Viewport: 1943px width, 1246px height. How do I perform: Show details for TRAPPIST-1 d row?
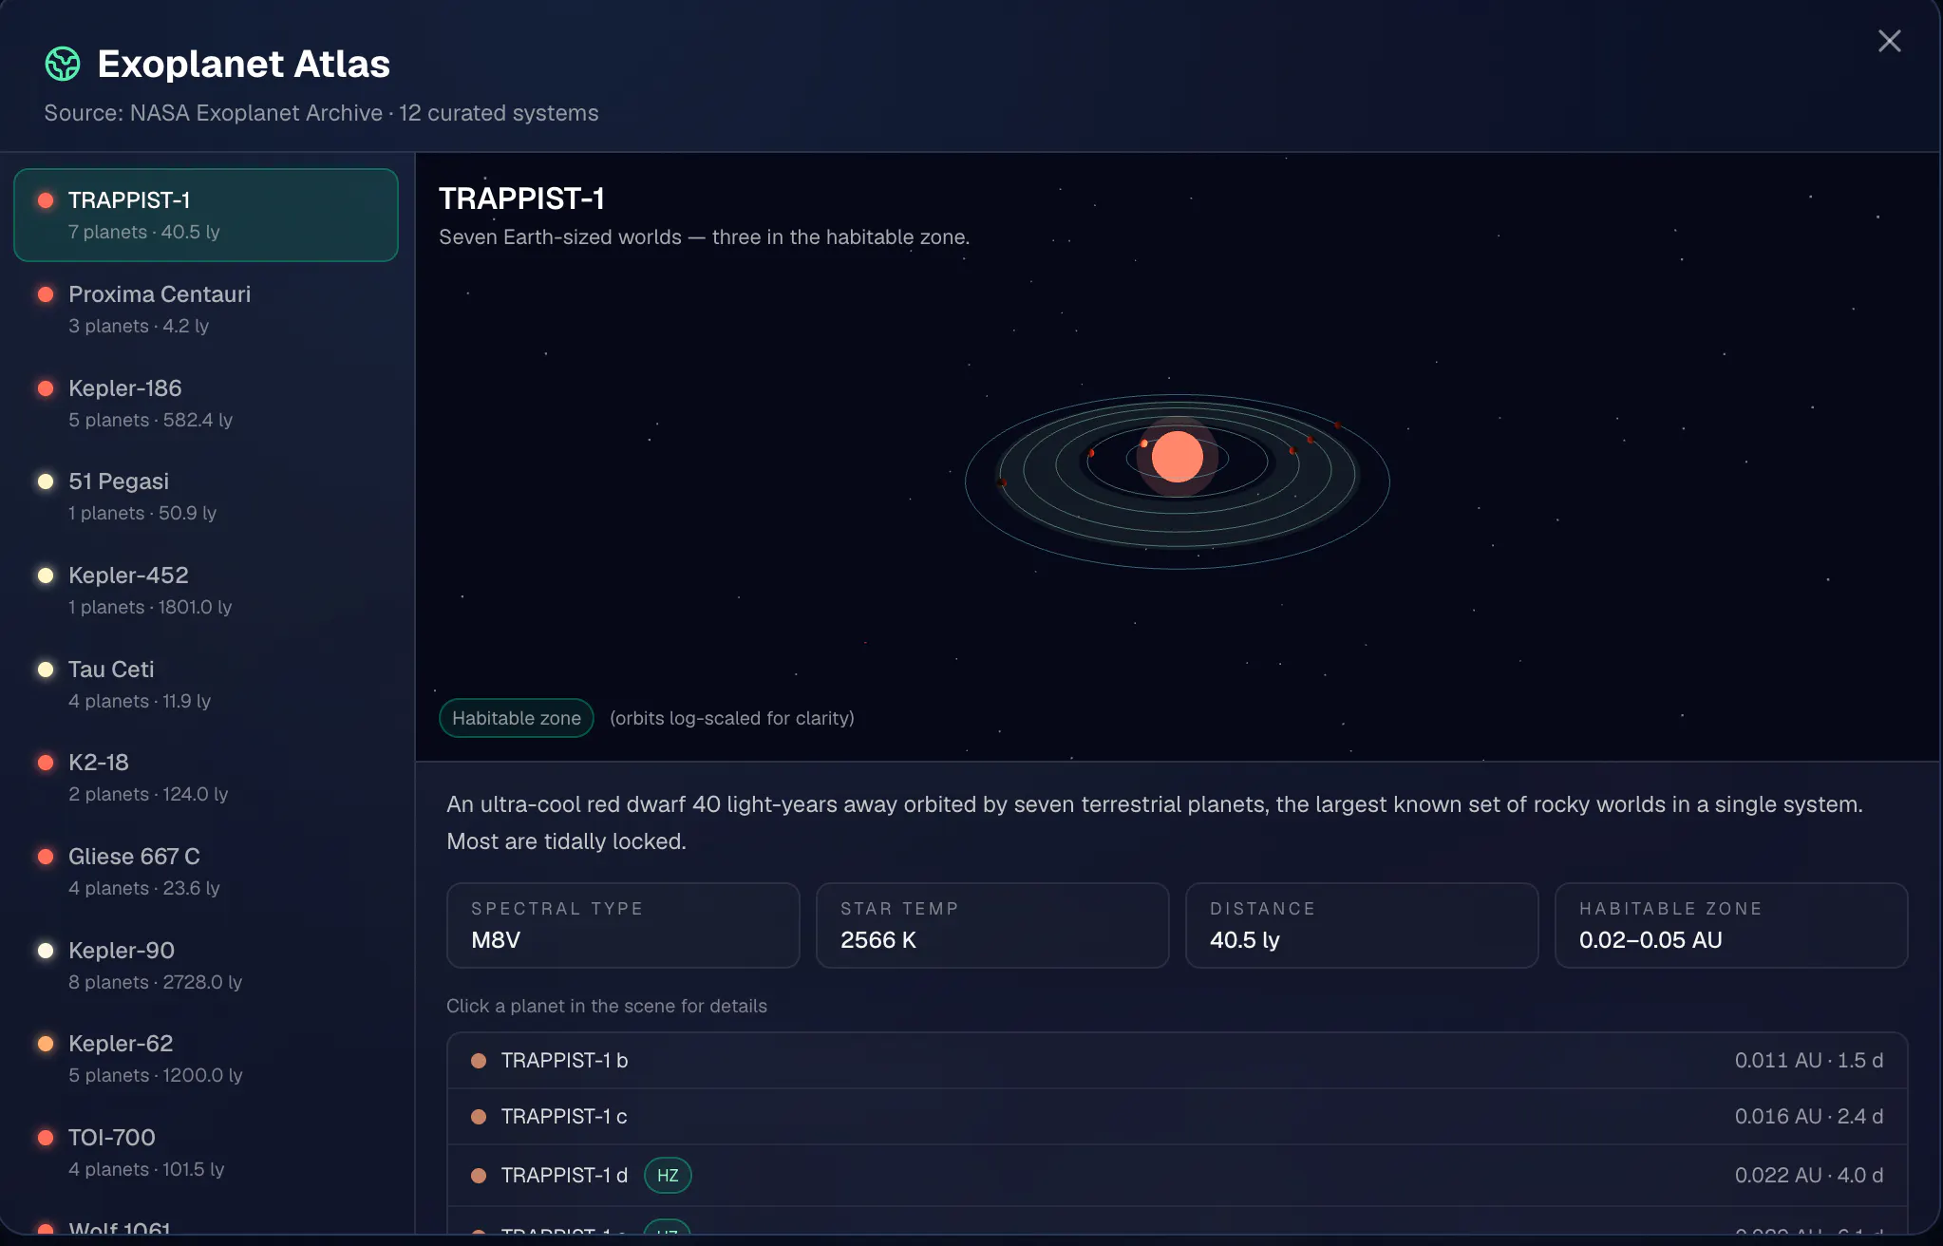click(x=1177, y=1175)
